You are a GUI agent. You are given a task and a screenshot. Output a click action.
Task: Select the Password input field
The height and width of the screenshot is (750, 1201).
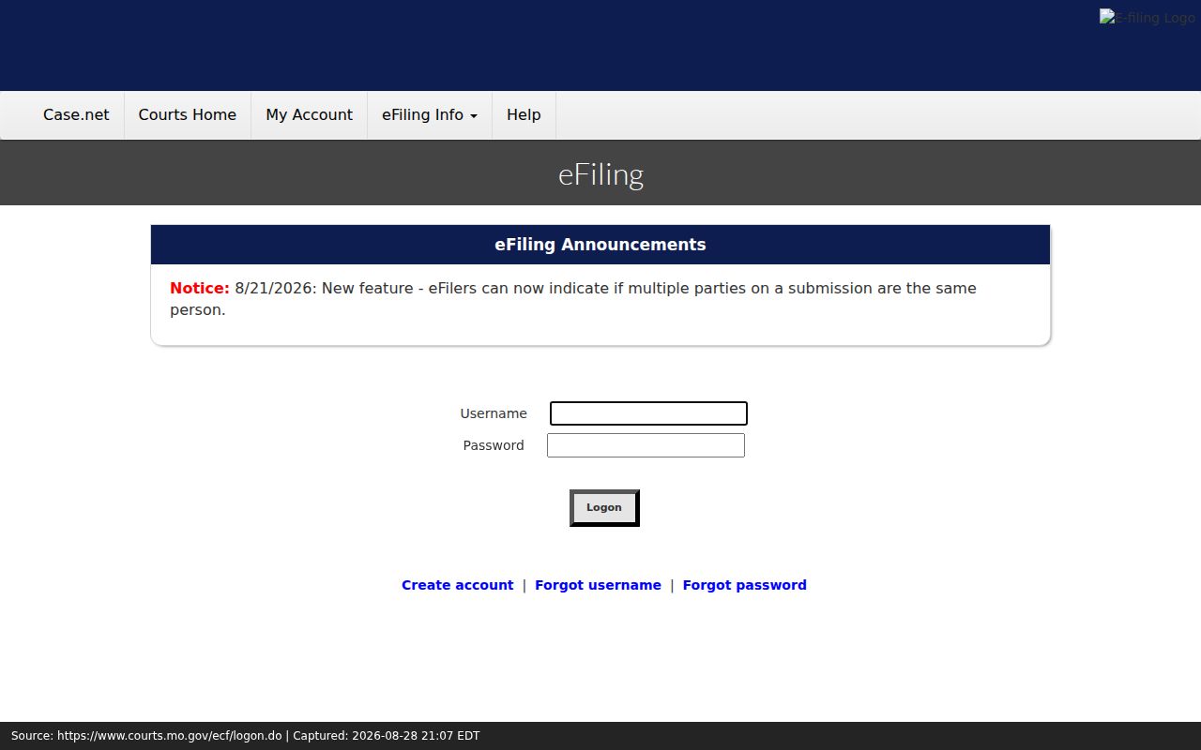[x=646, y=445]
